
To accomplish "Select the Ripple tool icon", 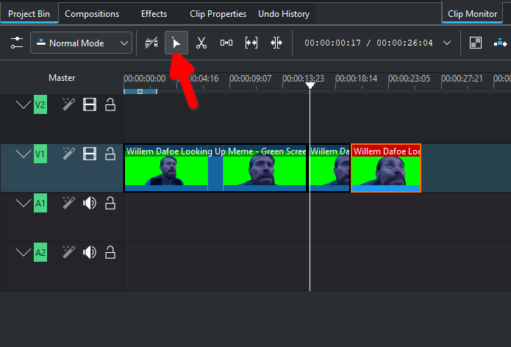I will click(276, 43).
